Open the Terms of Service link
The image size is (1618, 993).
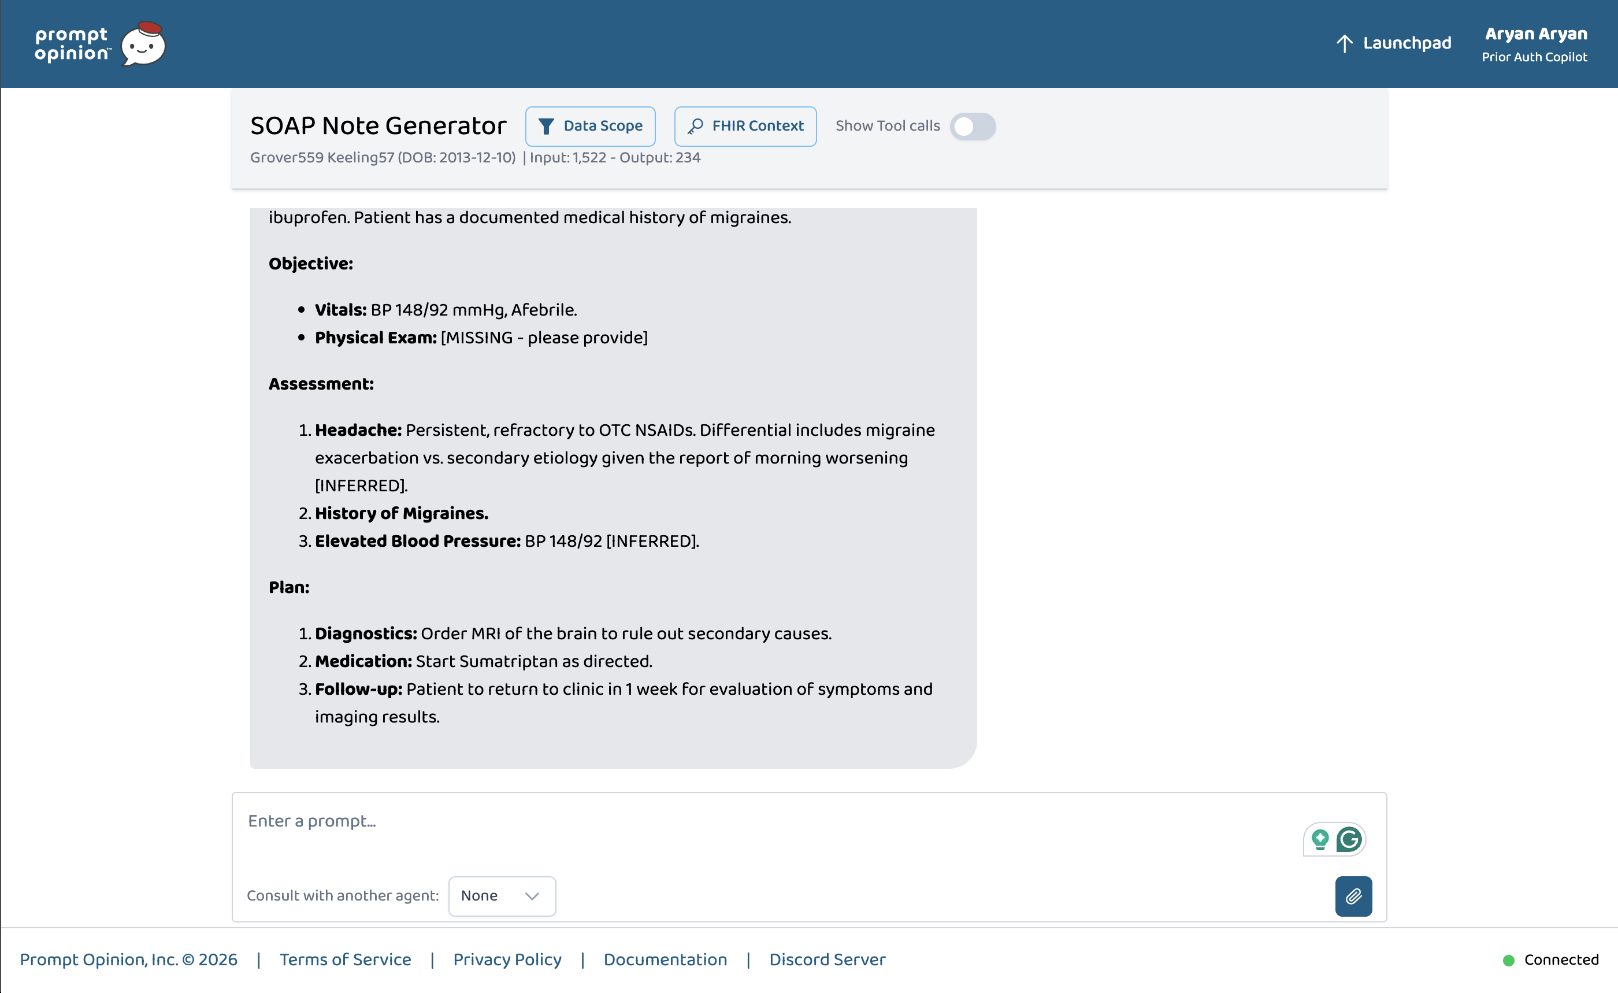[x=346, y=959]
